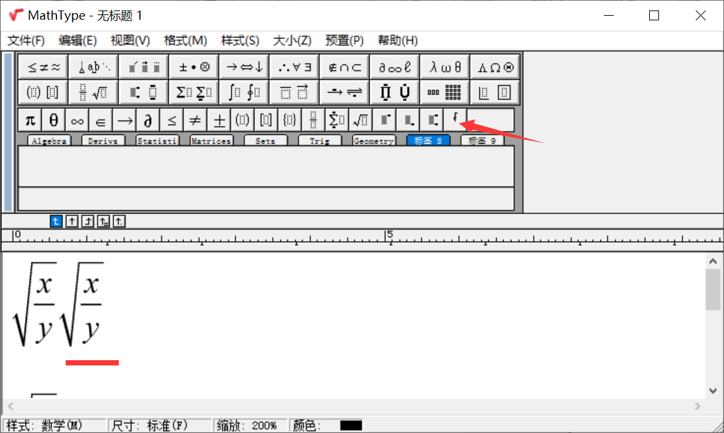Switch to the 标签 9 tab
Screen dimensions: 724x433
pos(482,141)
